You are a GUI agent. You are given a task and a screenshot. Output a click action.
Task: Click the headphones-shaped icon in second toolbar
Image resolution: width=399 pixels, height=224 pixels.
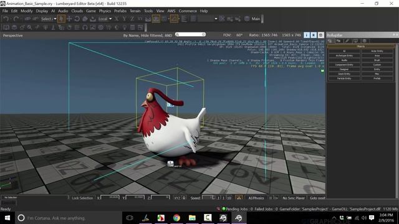pos(85,27)
